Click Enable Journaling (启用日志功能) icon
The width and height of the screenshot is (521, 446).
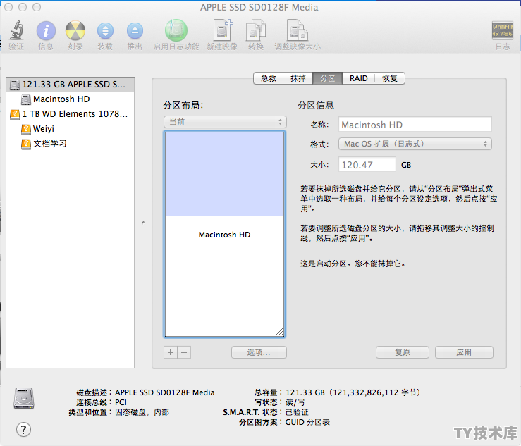point(176,30)
